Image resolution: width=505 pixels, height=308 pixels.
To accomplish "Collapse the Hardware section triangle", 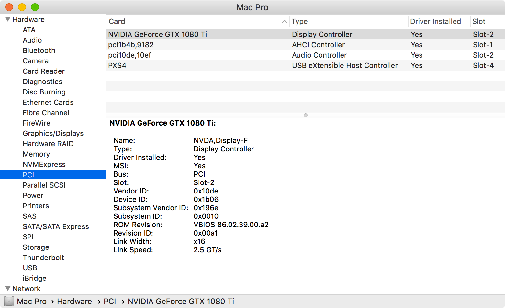I will (8, 19).
